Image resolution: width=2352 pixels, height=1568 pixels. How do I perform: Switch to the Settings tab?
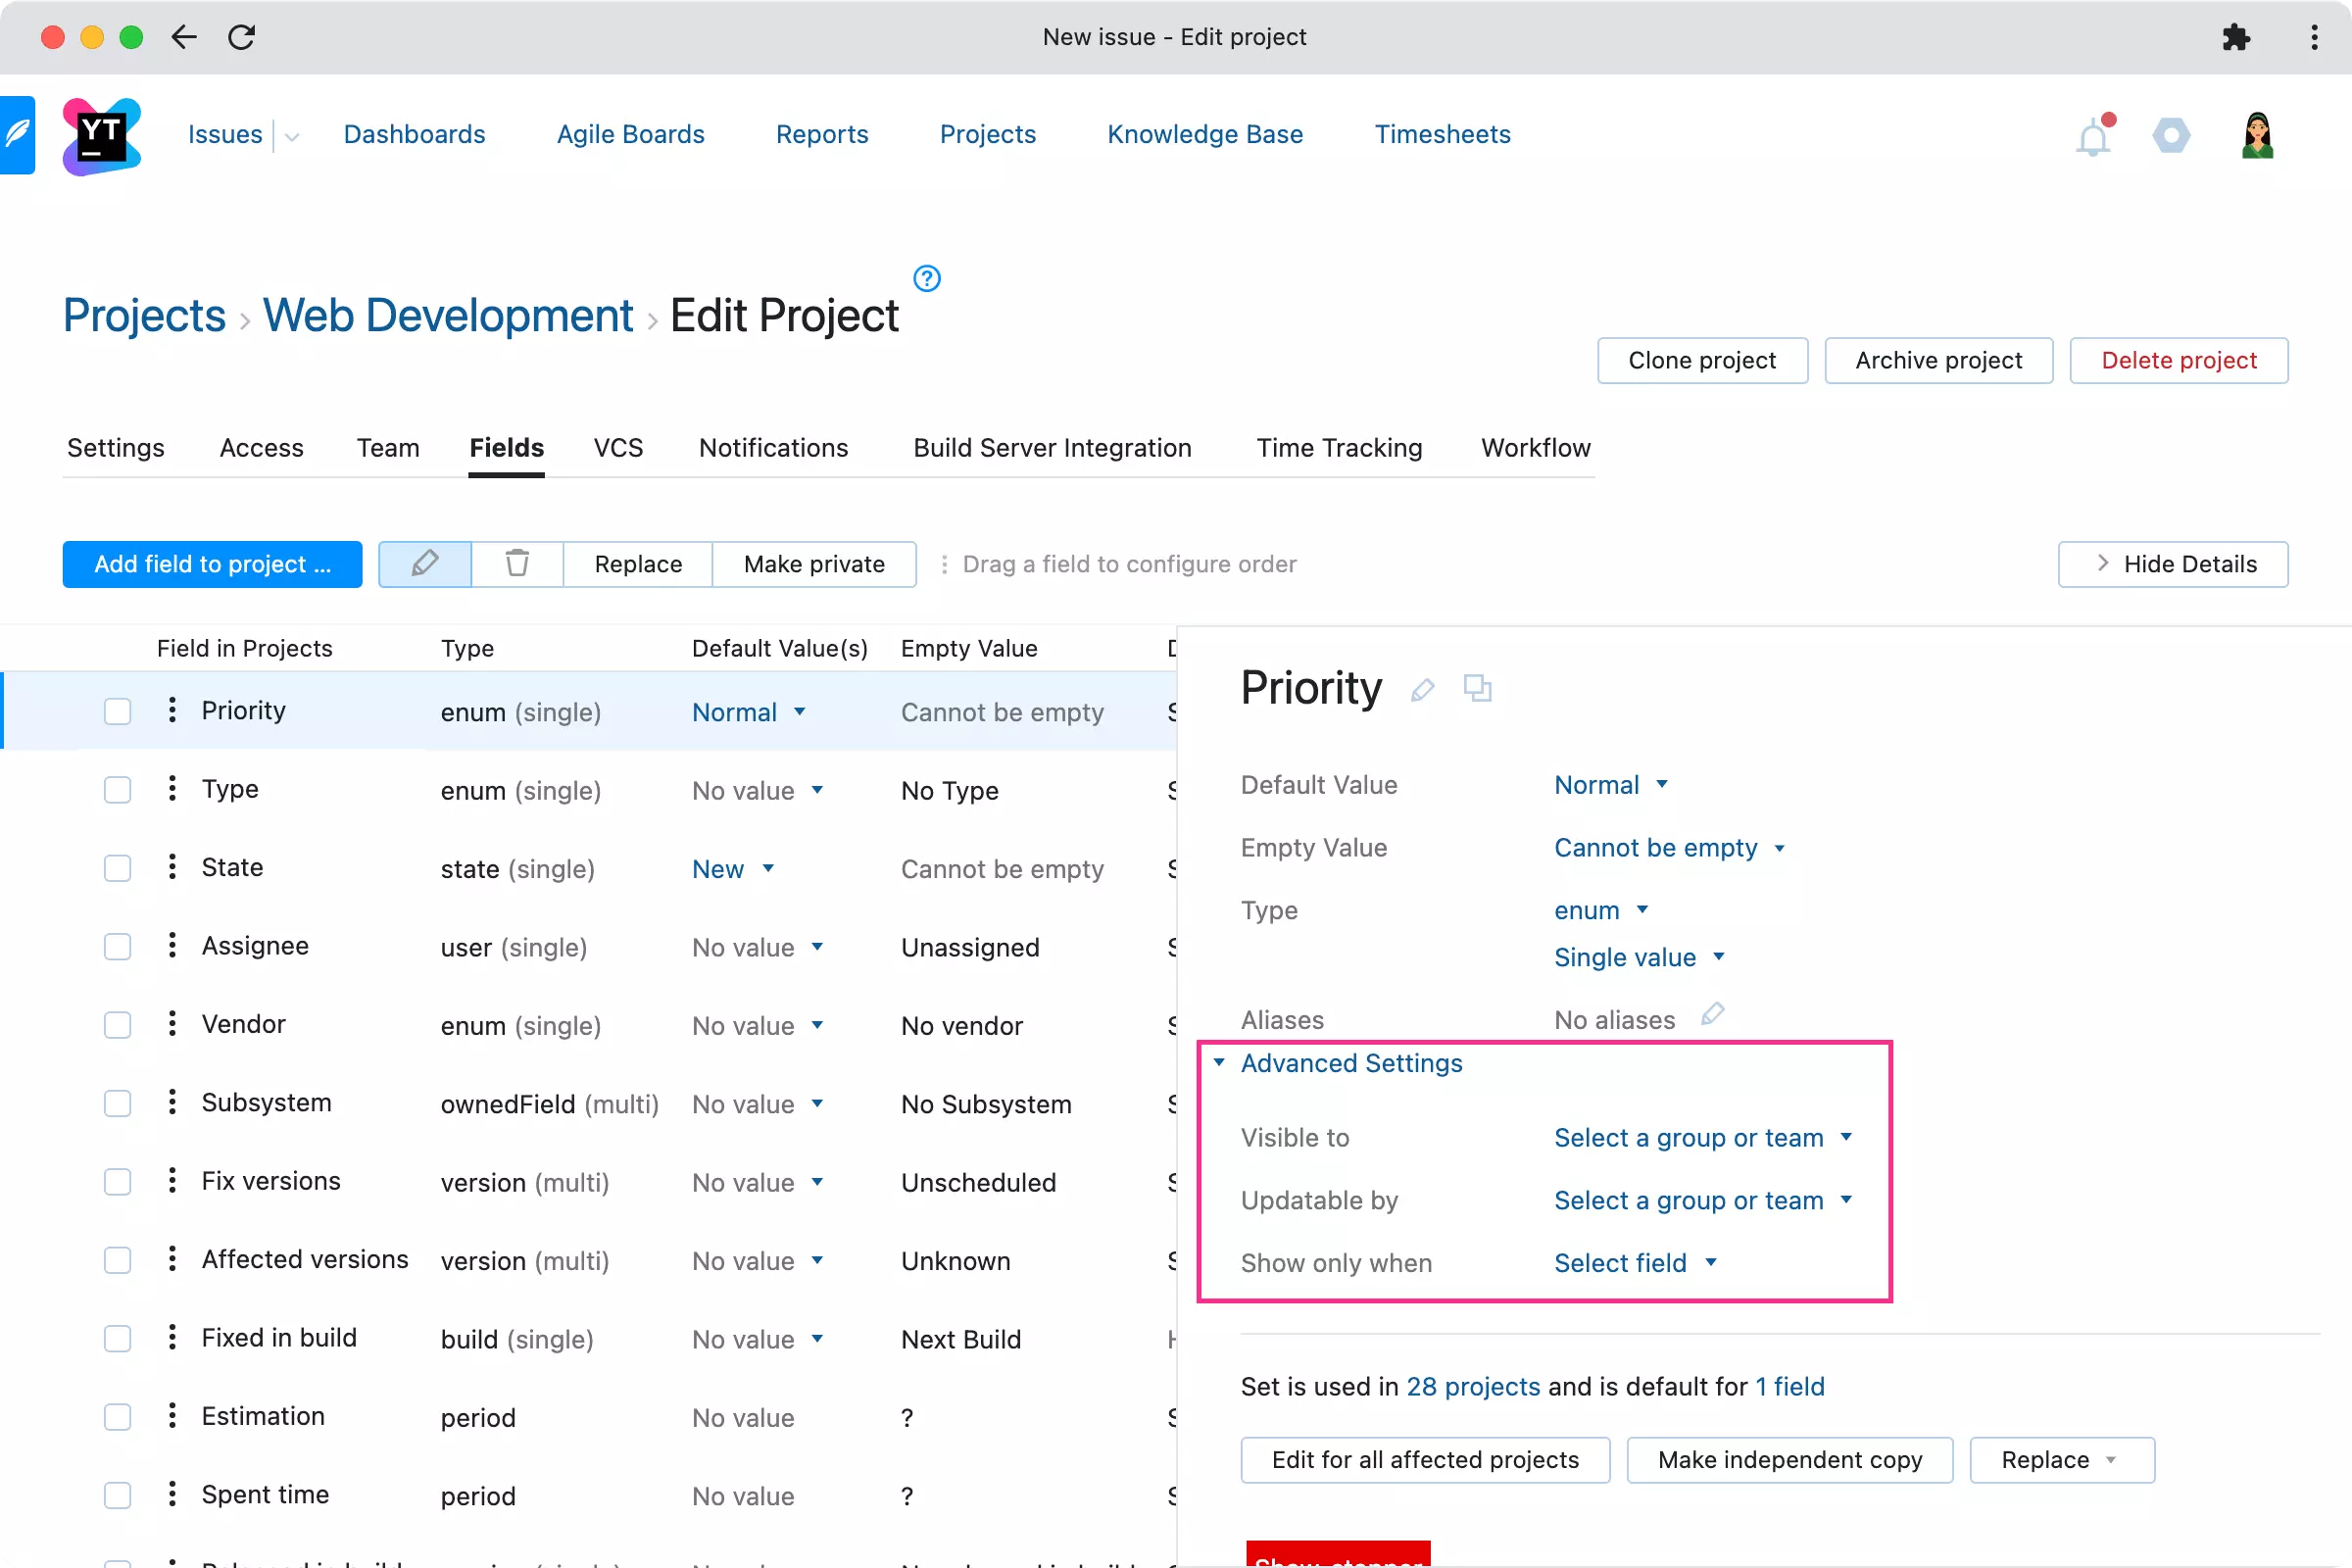click(x=116, y=448)
